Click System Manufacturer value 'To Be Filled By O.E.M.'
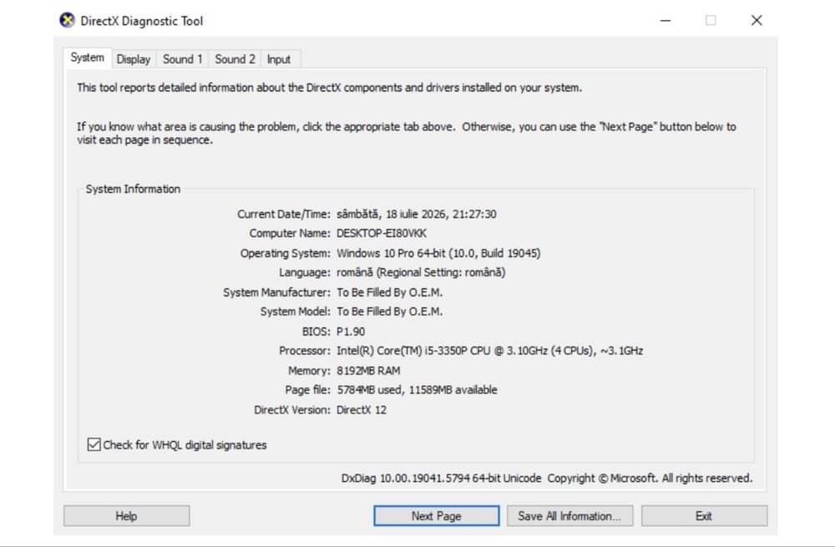Image resolution: width=835 pixels, height=547 pixels. (389, 292)
